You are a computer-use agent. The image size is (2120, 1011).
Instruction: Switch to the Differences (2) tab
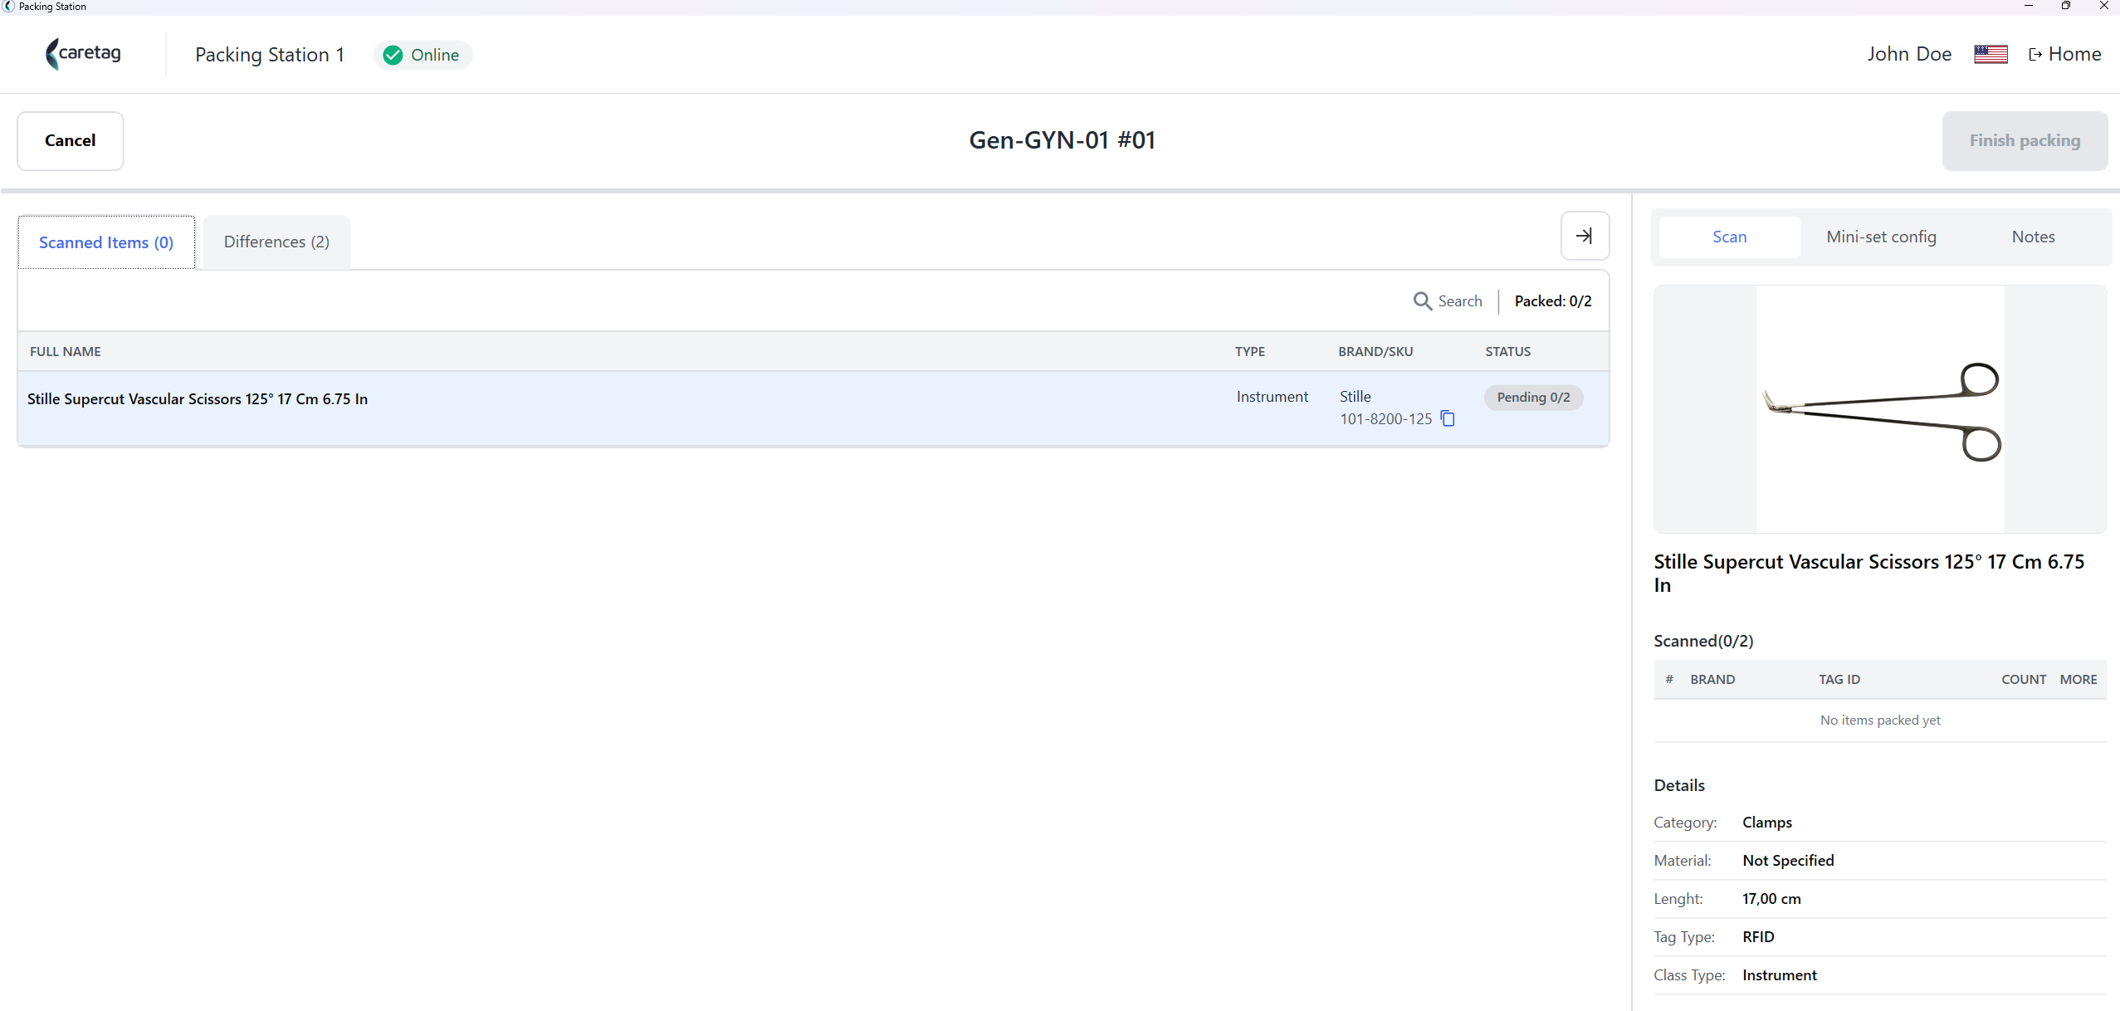coord(276,242)
